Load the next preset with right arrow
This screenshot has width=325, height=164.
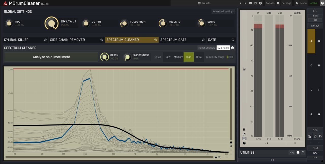[245, 3]
